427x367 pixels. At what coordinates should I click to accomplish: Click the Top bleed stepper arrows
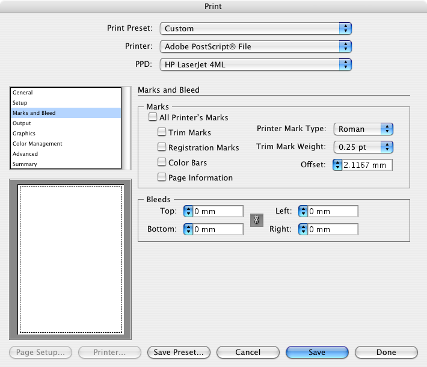188,211
